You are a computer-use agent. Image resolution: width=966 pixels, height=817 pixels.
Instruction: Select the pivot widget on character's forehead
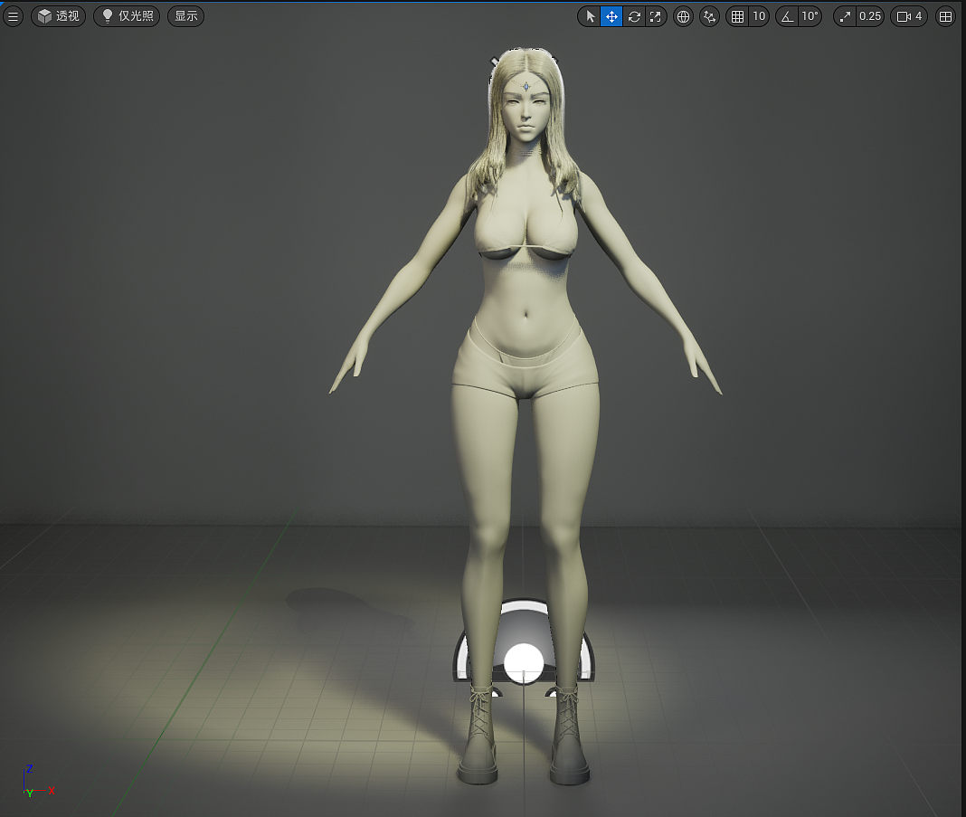click(526, 87)
